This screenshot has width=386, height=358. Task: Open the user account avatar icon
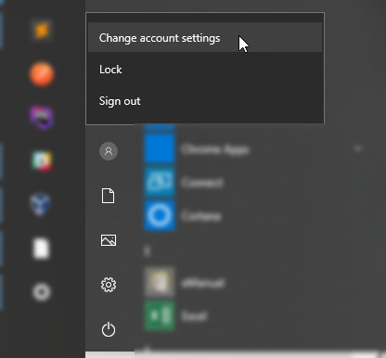click(x=109, y=151)
